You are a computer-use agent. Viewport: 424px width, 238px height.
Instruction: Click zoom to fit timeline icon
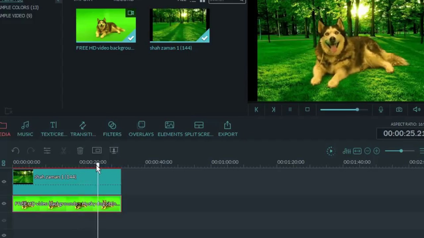tap(357, 151)
